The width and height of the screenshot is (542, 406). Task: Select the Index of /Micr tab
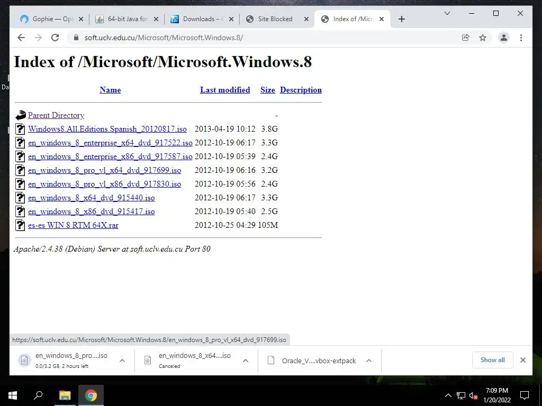pyautogui.click(x=352, y=19)
